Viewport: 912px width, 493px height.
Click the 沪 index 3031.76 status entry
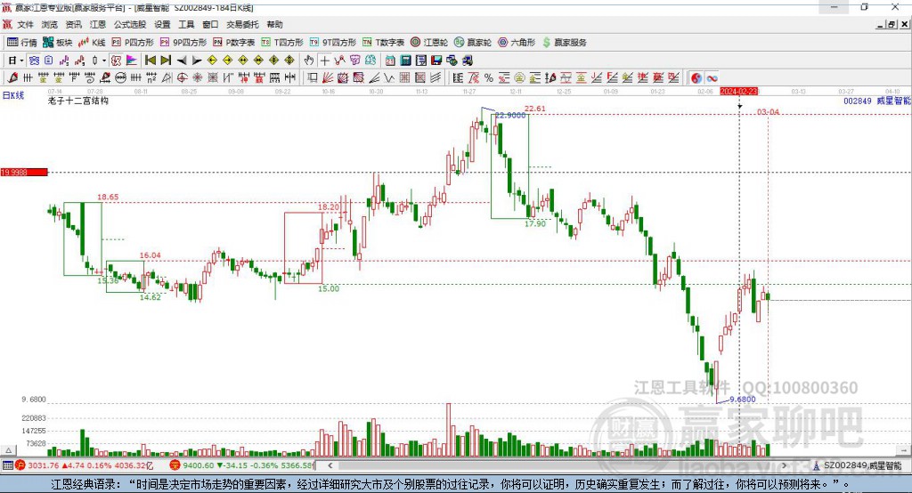85,465
